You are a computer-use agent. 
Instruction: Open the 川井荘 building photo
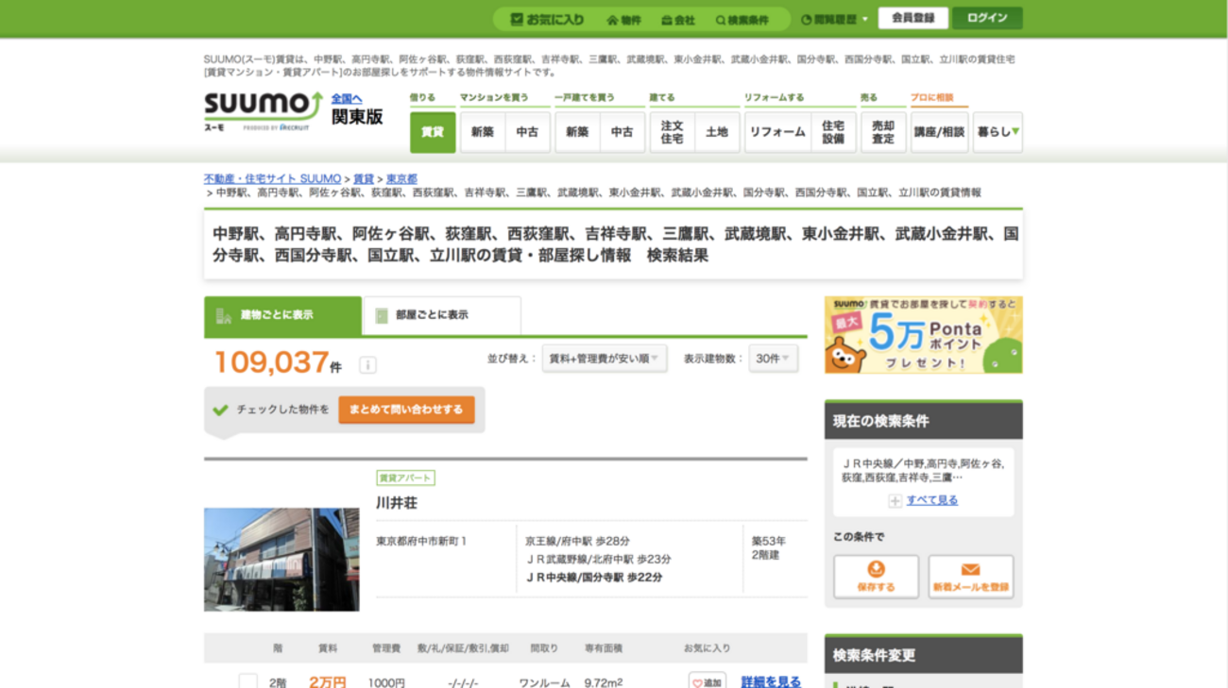[x=281, y=560]
